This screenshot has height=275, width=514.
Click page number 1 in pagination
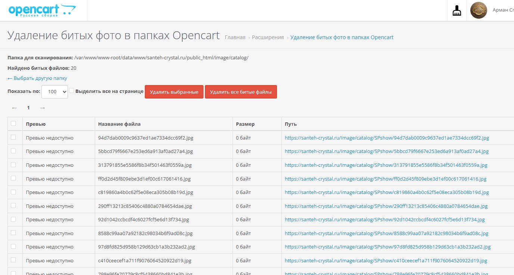pyautogui.click(x=28, y=108)
